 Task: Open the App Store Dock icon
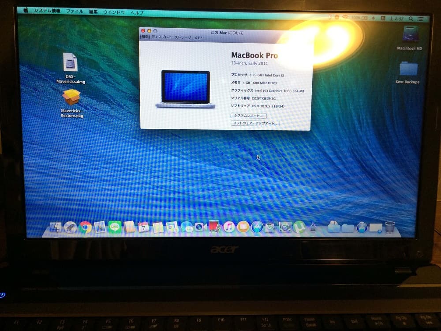(x=257, y=227)
